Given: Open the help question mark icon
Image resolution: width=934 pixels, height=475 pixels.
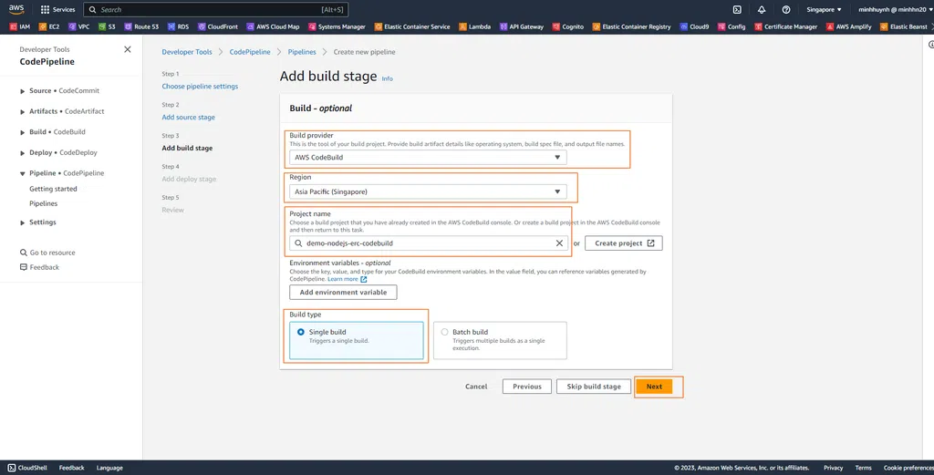Looking at the screenshot, I should point(786,9).
